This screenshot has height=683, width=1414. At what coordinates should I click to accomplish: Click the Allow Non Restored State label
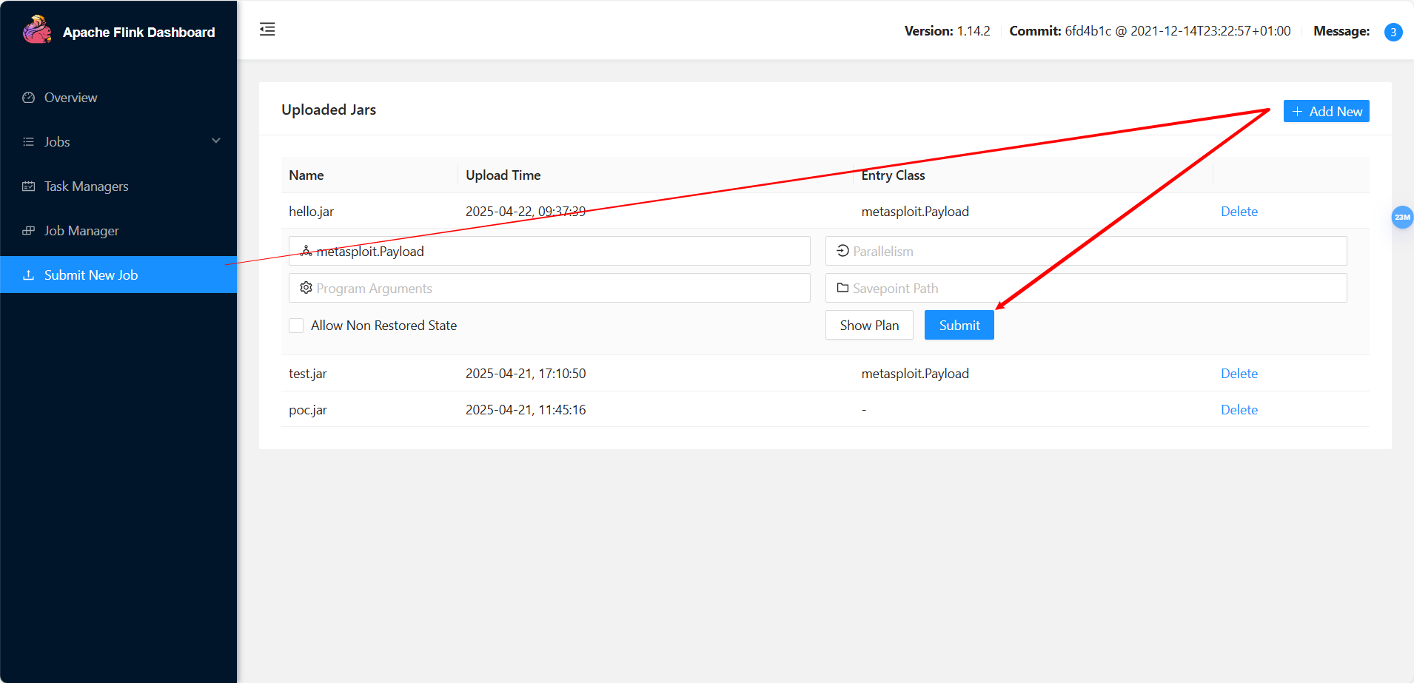click(383, 326)
